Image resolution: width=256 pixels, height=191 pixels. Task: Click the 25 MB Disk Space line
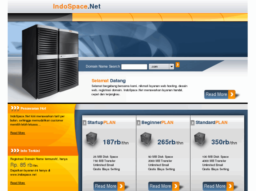tap(106, 157)
